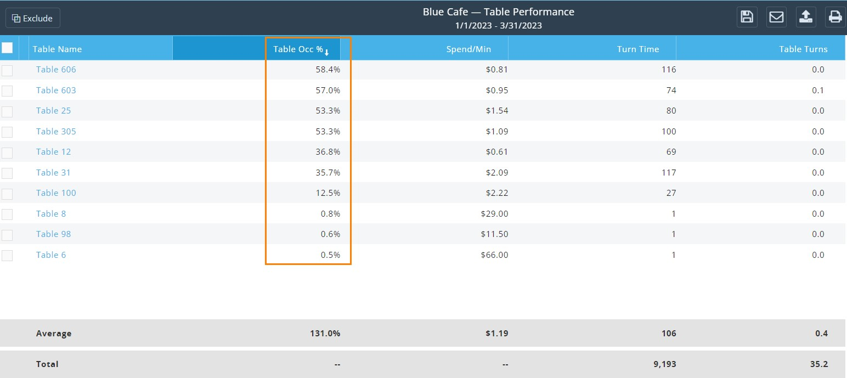This screenshot has height=378, width=847.
Task: Sort by Spend/Min column header
Action: coord(468,49)
